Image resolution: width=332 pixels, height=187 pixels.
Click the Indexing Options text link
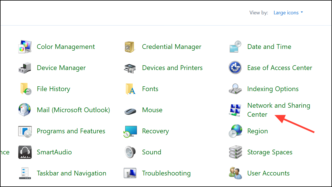click(273, 89)
